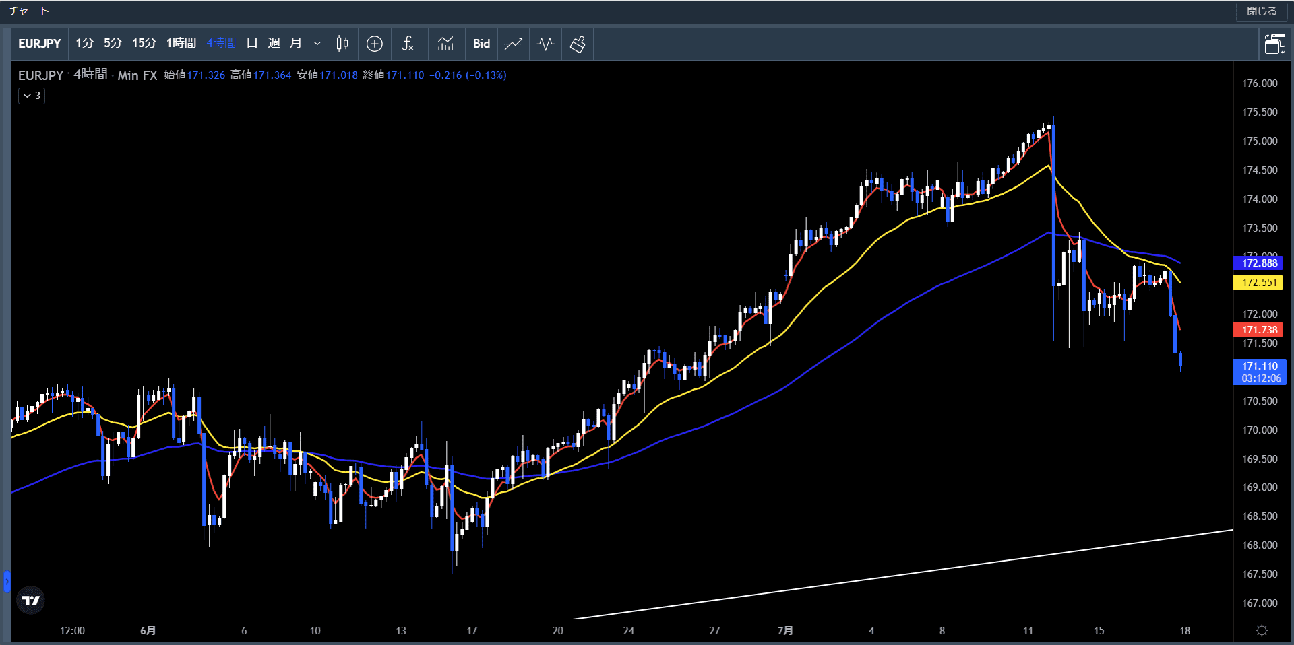Viewport: 1294px width, 645px height.
Task: Open the EURJPY symbol search
Action: click(40, 44)
